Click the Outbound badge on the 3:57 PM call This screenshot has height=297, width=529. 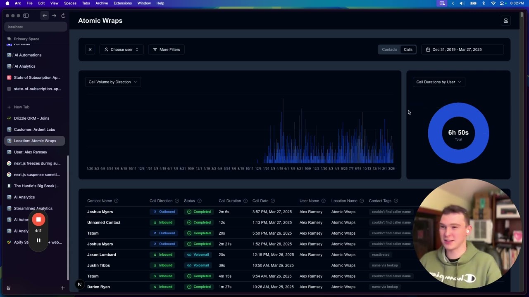(164, 212)
